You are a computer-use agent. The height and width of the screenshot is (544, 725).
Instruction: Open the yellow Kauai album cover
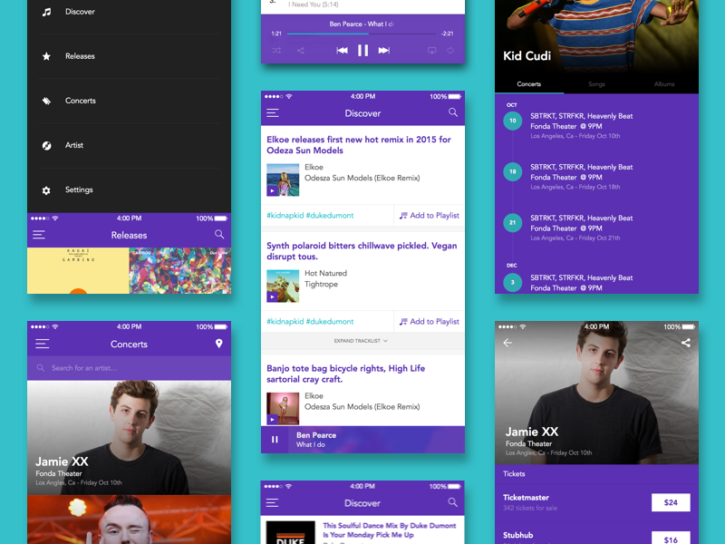point(78,270)
